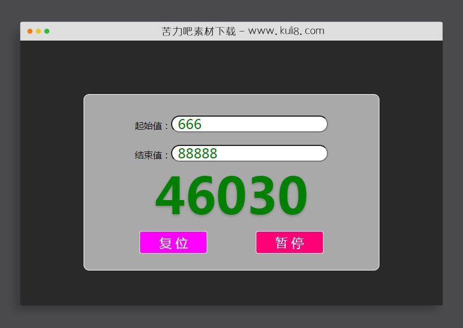
Task: Click inside the 结束值 end value field
Action: tap(248, 153)
